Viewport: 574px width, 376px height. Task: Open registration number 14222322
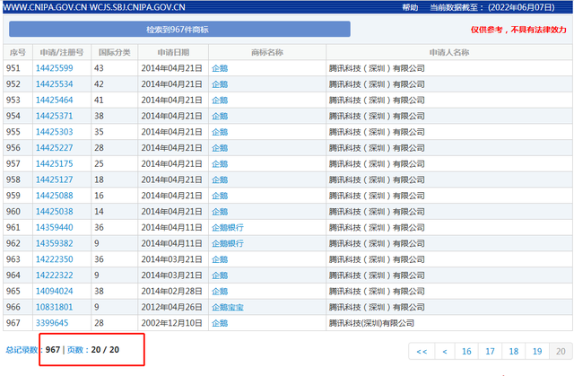(x=54, y=275)
